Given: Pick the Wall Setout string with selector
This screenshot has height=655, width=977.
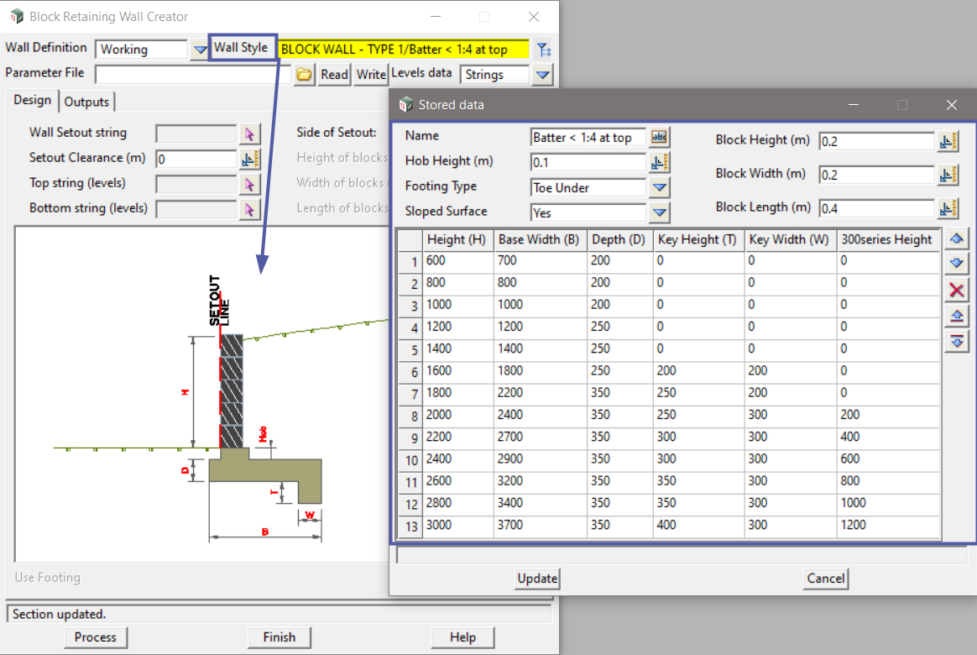Looking at the screenshot, I should pyautogui.click(x=250, y=134).
